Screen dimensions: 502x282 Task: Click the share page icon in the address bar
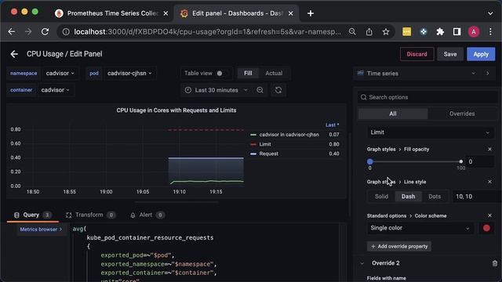[369, 31]
